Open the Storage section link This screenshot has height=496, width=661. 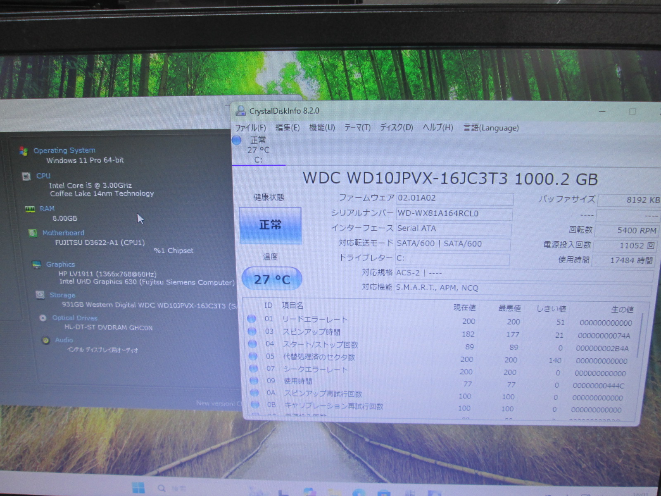point(62,295)
